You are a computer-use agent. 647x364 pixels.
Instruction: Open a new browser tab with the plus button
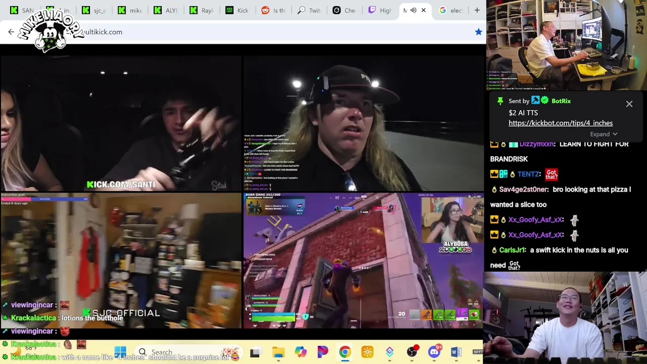pyautogui.click(x=477, y=10)
